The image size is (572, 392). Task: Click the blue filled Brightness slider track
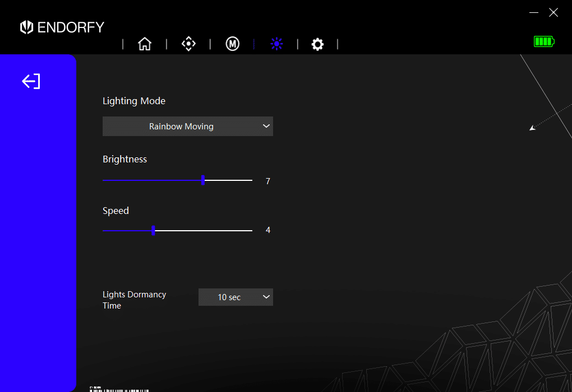point(151,180)
